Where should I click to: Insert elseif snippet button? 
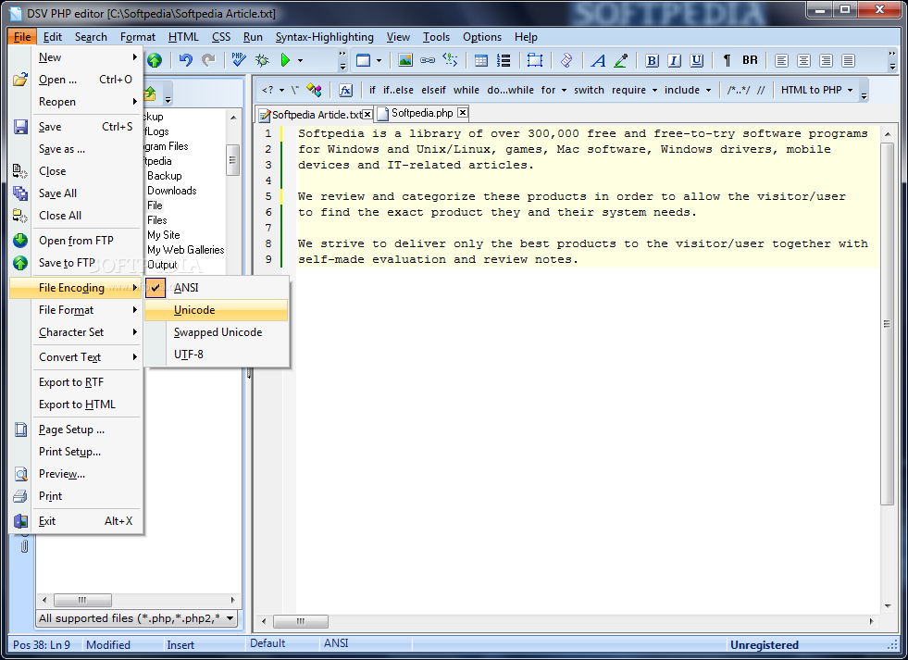point(433,91)
